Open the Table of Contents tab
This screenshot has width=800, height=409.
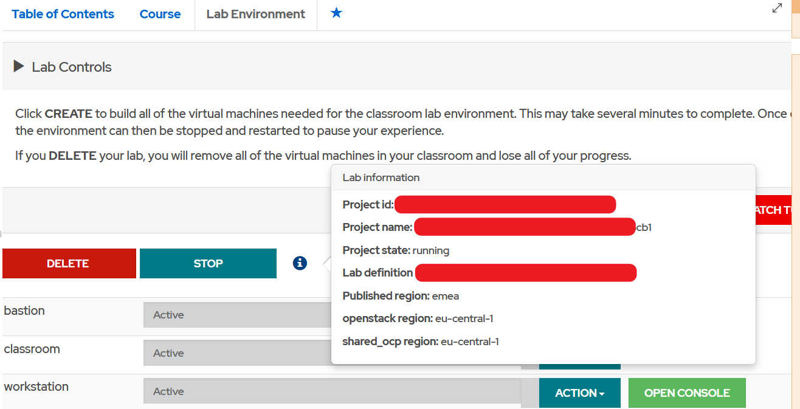pyautogui.click(x=63, y=13)
